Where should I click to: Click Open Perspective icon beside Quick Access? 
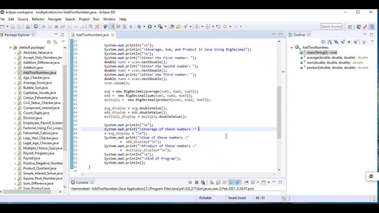(x=350, y=27)
